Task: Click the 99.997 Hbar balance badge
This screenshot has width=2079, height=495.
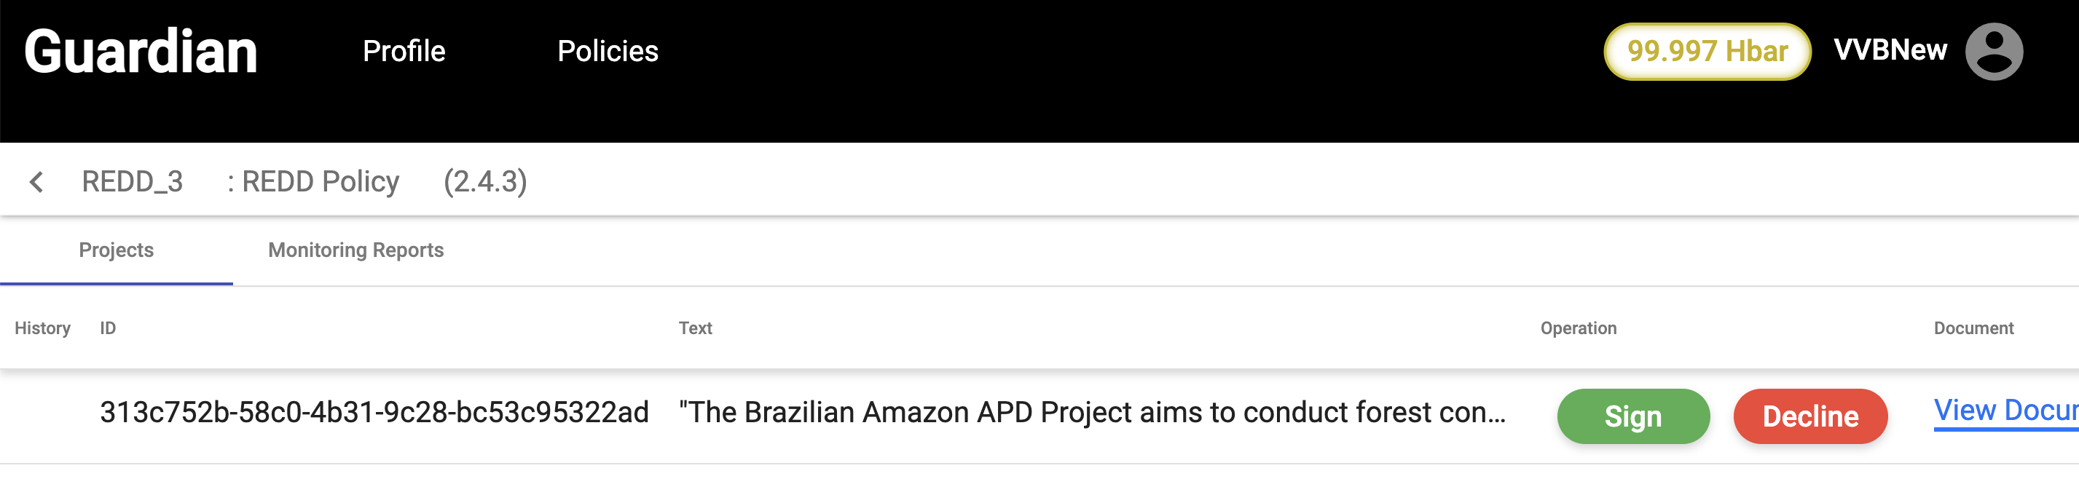Action: (x=1706, y=52)
